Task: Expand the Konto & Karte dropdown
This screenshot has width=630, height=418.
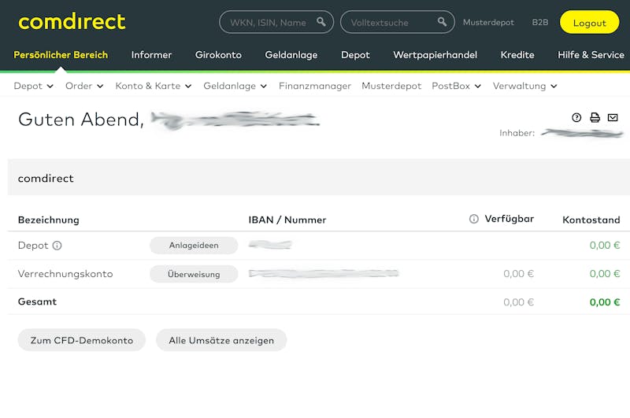Action: pos(154,86)
